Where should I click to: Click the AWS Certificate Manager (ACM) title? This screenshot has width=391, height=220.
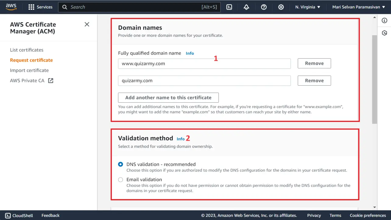(33, 28)
